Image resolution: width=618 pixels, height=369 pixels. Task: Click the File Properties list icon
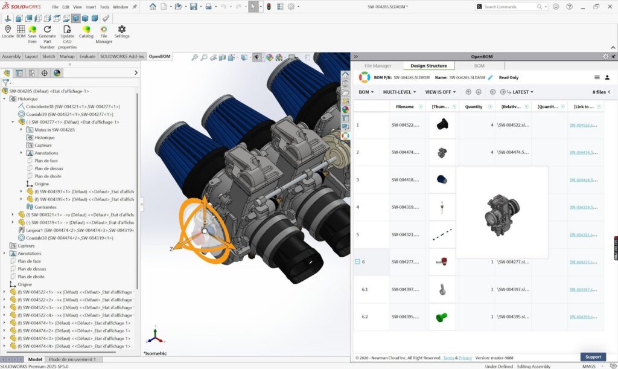[x=280, y=7]
